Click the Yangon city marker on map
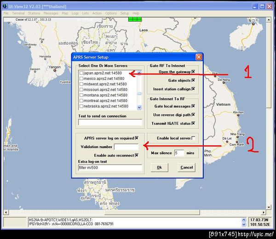The height and width of the screenshot is (239, 276). click(55, 70)
